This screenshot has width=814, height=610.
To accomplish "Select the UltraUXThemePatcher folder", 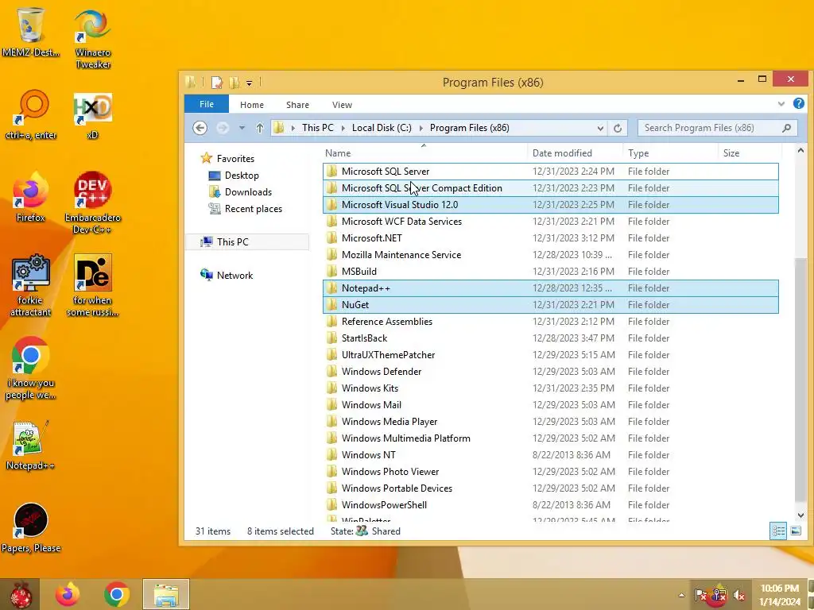I will (550, 355).
